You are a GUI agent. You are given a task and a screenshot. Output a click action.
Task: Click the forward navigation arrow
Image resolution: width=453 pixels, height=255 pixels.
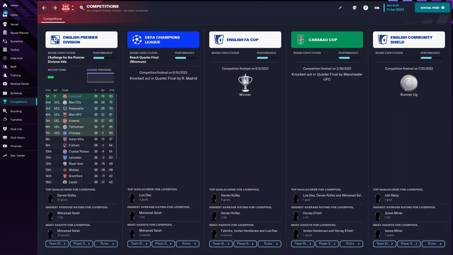(x=55, y=8)
